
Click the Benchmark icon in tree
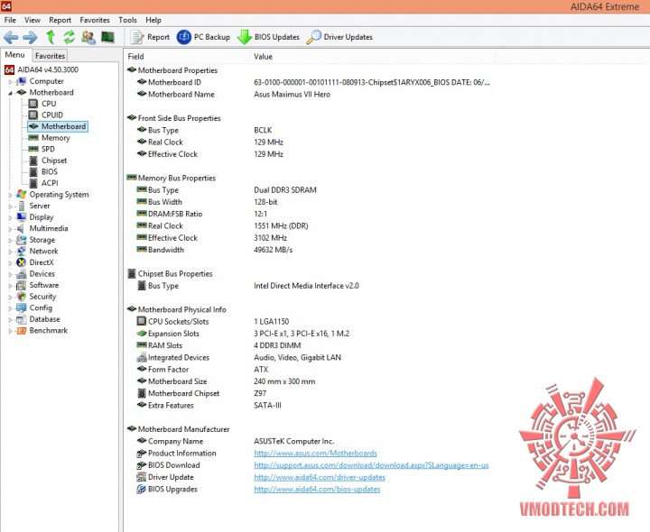tap(21, 330)
